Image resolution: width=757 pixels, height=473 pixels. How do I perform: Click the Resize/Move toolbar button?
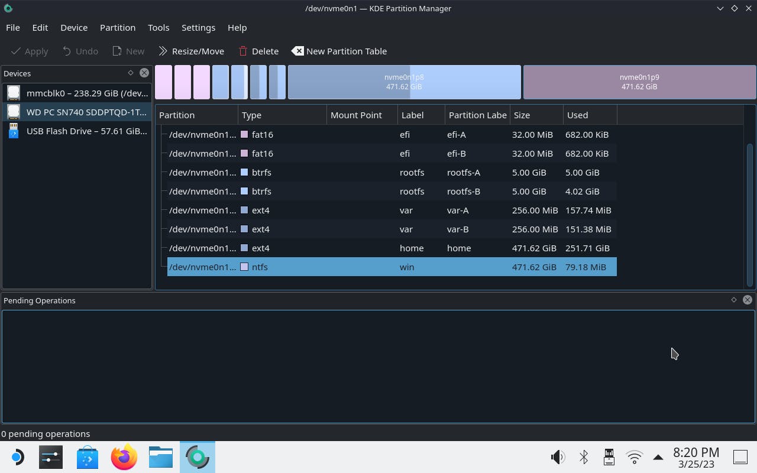point(191,51)
